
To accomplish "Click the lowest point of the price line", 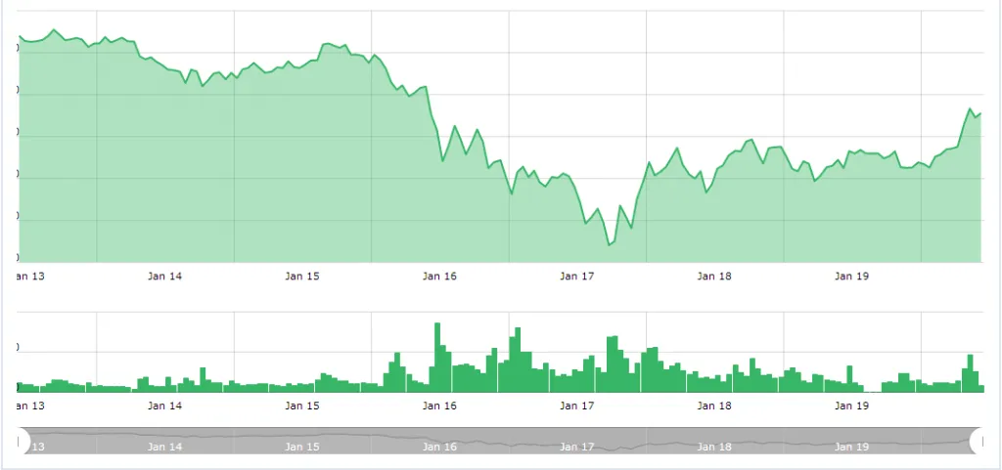I will click(609, 244).
